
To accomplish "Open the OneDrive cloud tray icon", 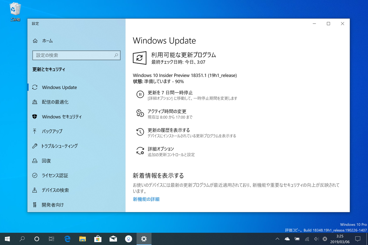I will [287, 239].
